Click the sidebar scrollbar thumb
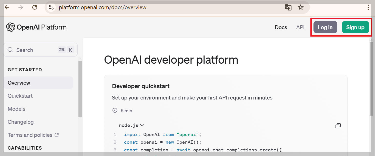This screenshot has height=156, width=375. pyautogui.click(x=80, y=89)
